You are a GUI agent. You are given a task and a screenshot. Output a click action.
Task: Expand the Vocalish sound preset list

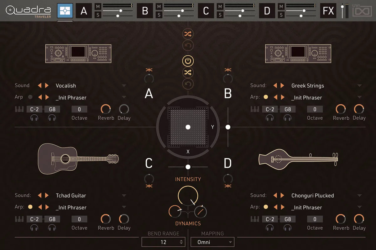(124, 86)
